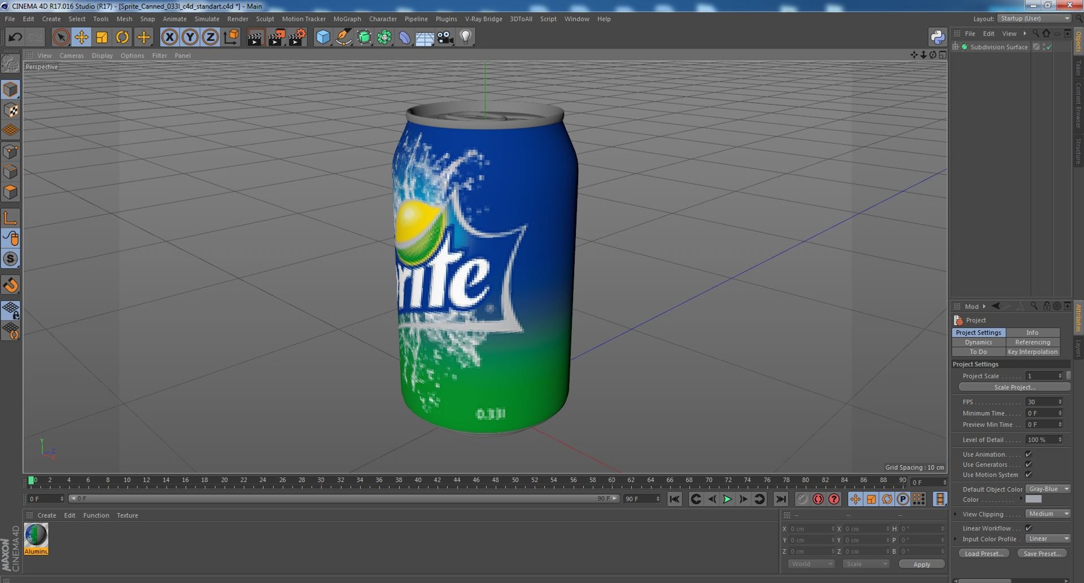This screenshot has height=583, width=1084.
Task: Click the timeline preview range slider
Action: (x=343, y=499)
